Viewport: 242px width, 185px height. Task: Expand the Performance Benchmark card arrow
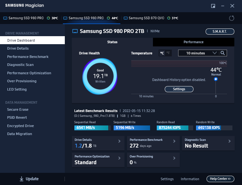click(174, 141)
